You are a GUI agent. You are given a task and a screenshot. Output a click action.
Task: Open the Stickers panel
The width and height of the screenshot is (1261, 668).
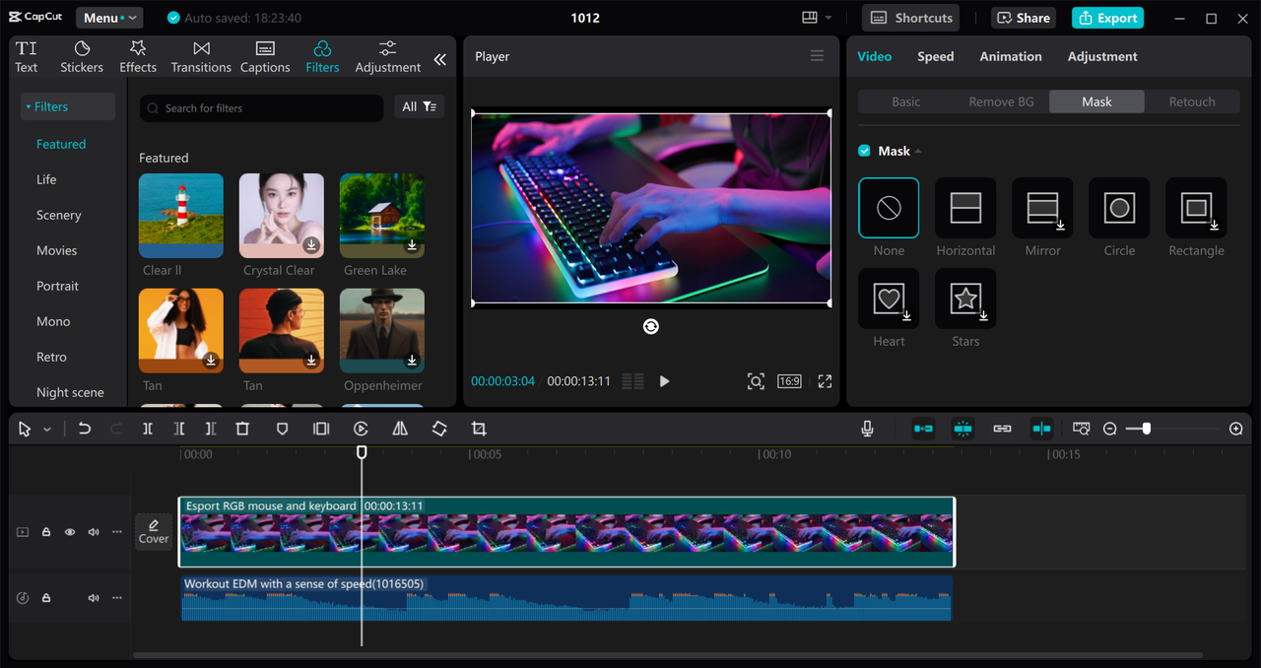tap(82, 57)
